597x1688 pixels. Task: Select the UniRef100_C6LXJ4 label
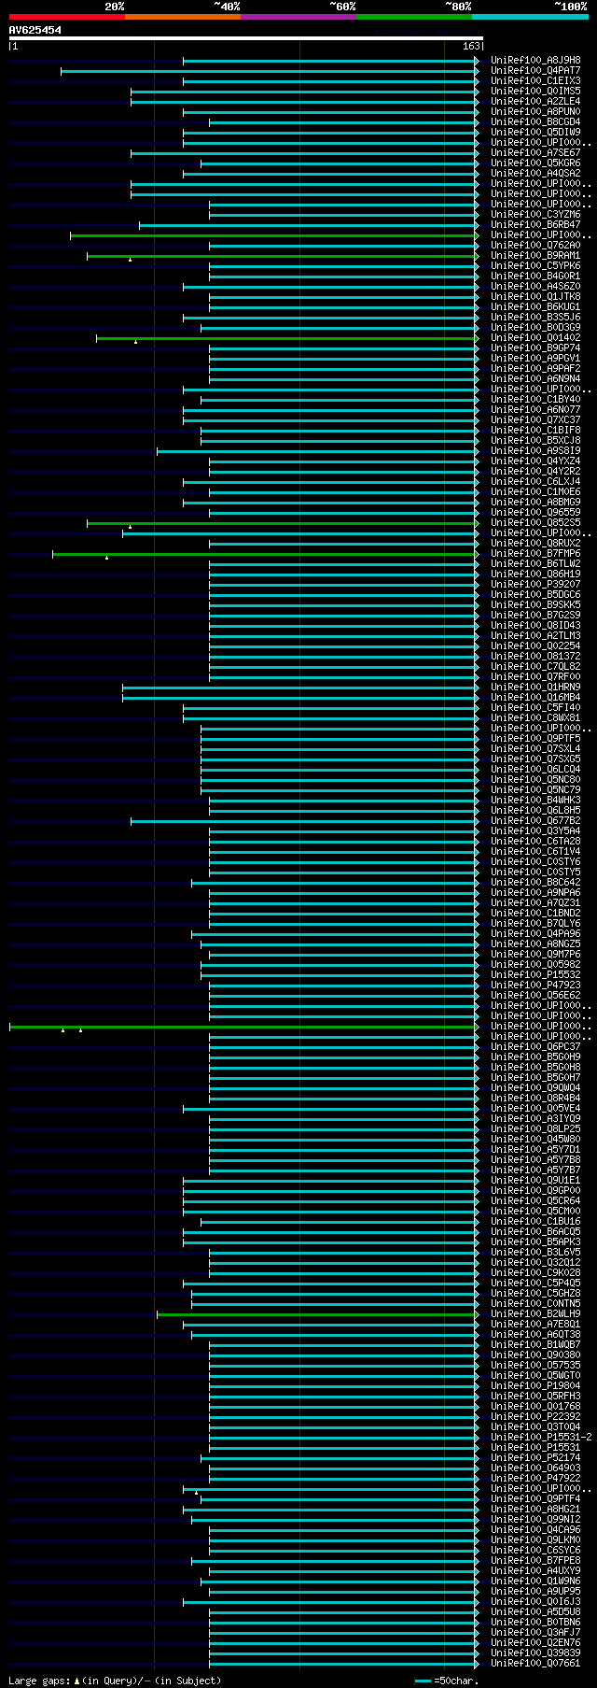(x=535, y=482)
